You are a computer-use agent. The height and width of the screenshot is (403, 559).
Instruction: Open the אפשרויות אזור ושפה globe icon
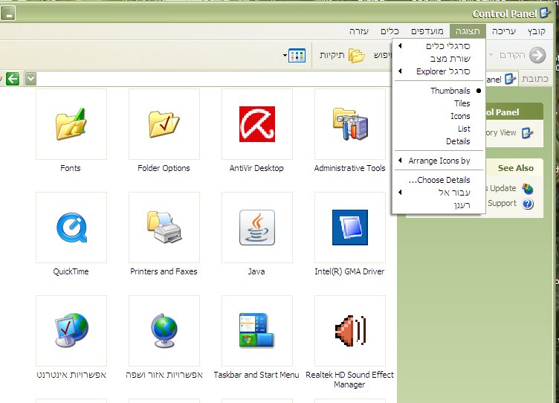point(164,331)
